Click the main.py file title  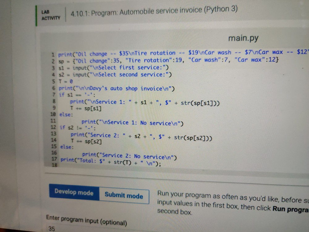pos(243,38)
